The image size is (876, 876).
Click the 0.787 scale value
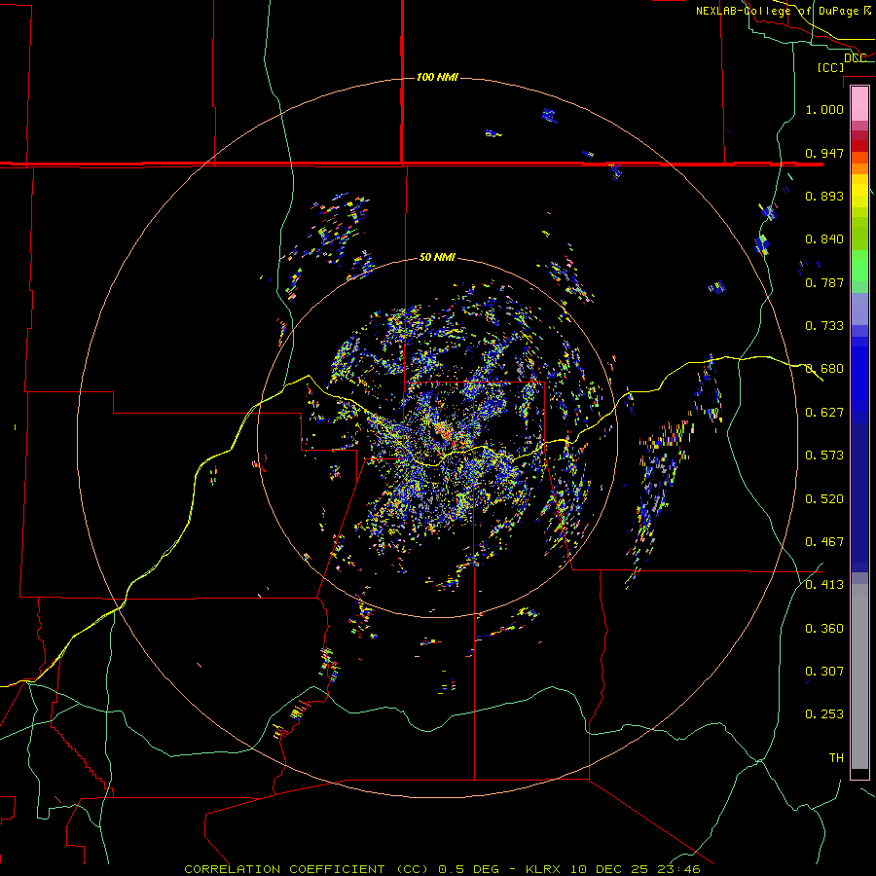pos(824,282)
